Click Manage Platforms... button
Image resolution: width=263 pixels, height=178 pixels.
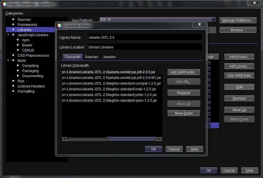click(238, 21)
